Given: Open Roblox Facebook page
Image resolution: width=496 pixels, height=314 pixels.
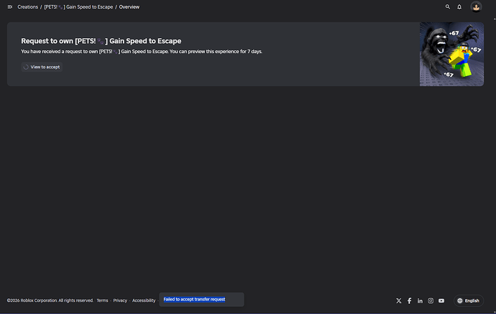Looking at the screenshot, I should click(409, 301).
